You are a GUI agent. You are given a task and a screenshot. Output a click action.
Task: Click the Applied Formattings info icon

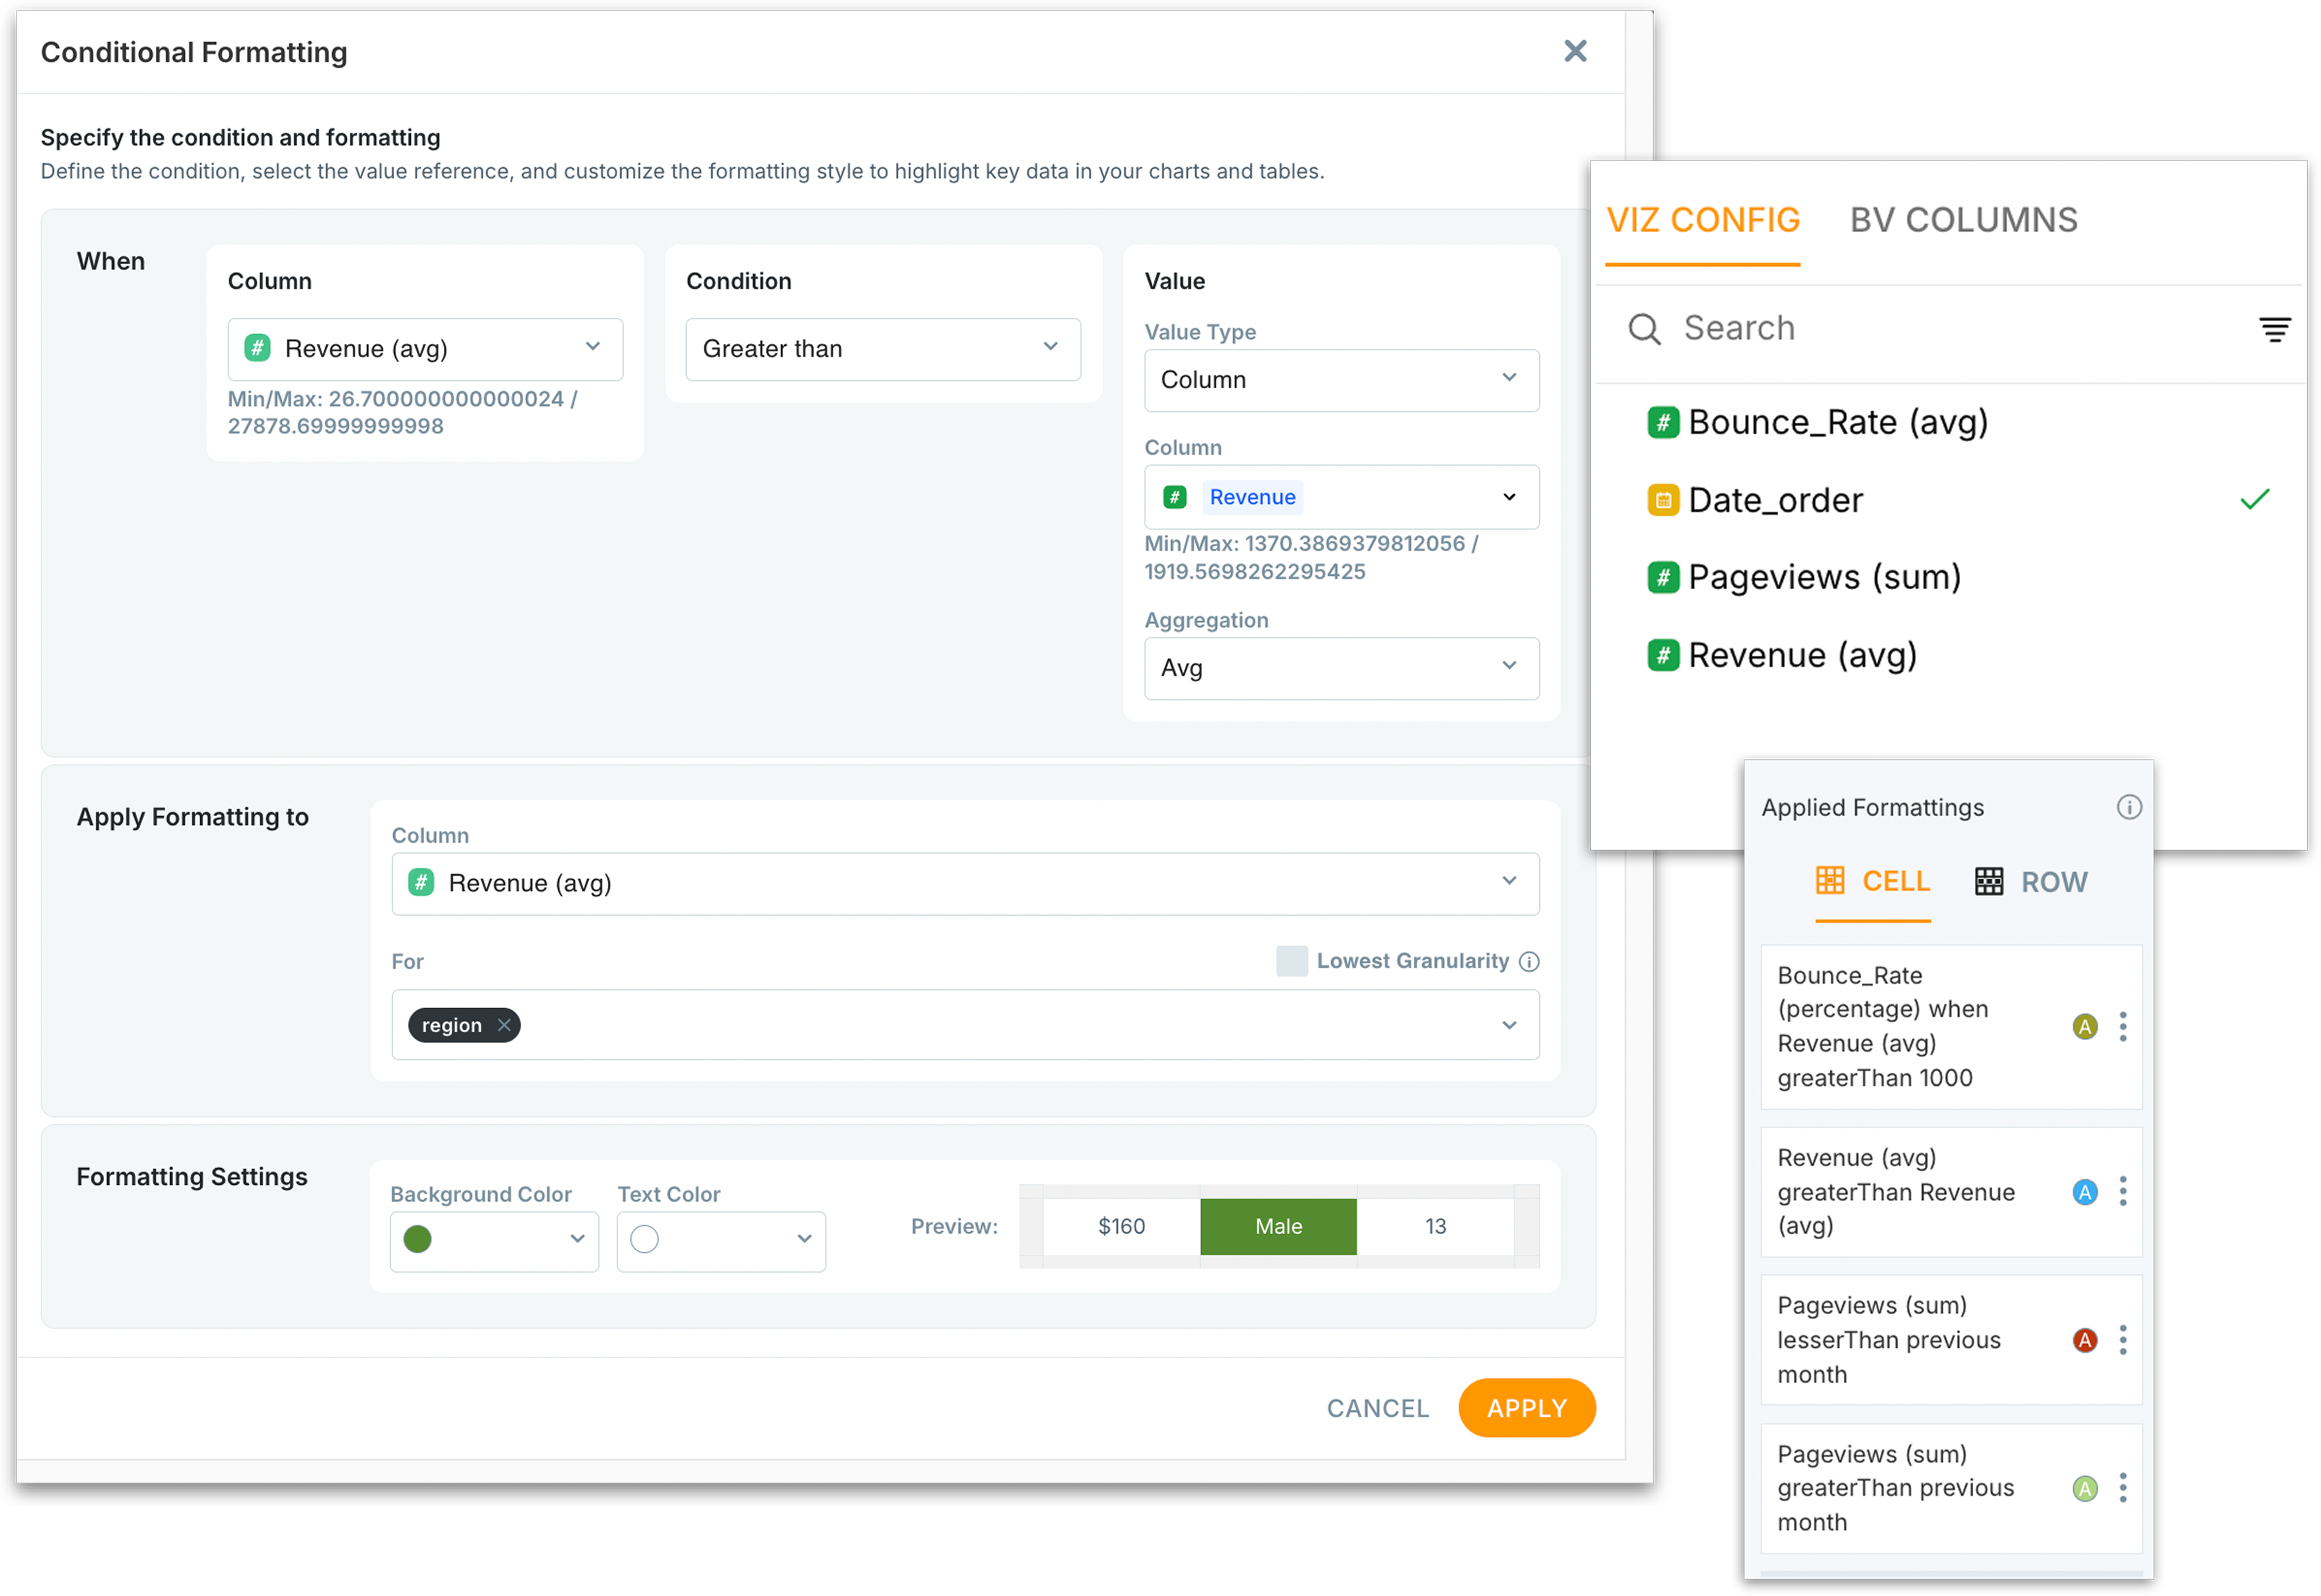2129,807
